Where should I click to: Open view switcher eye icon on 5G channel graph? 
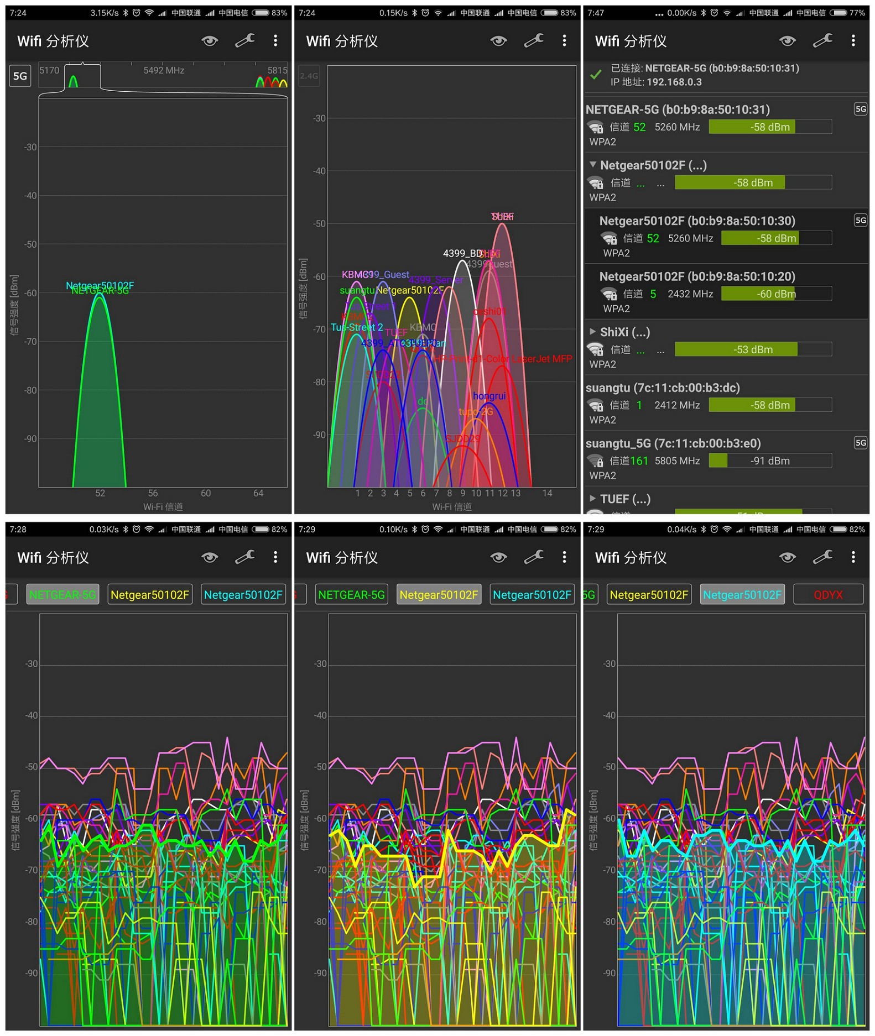click(x=210, y=40)
